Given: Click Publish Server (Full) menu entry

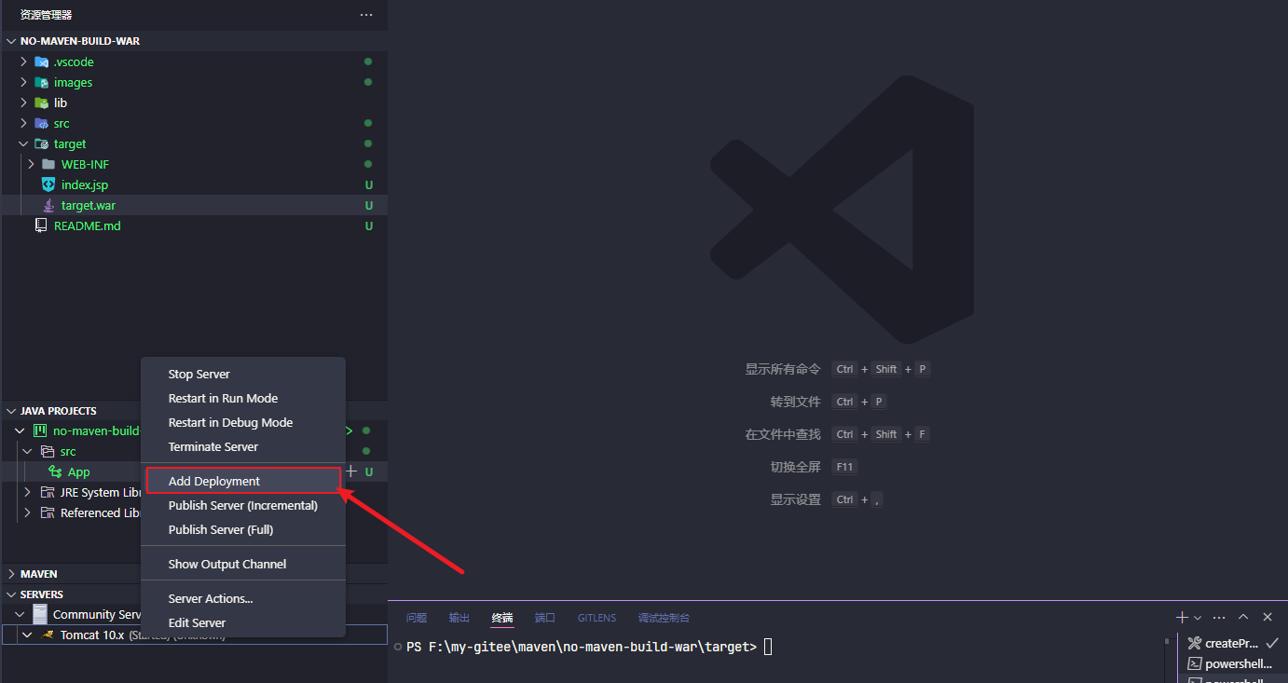Looking at the screenshot, I should pos(221,529).
